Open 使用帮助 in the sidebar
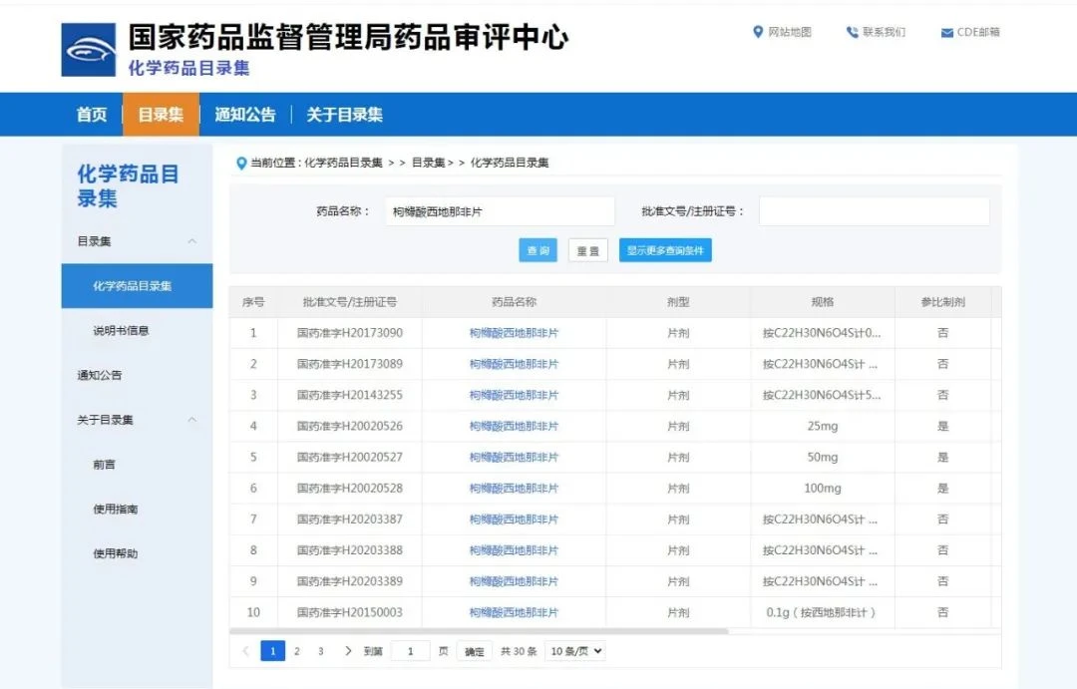 coord(116,553)
